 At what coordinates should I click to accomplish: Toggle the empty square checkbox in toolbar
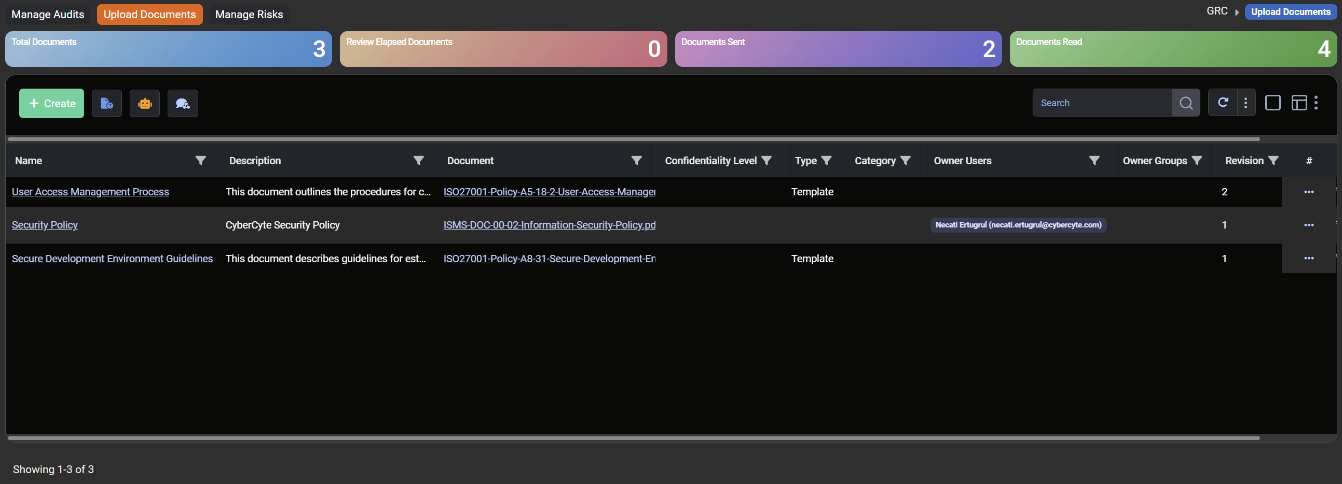click(x=1272, y=103)
